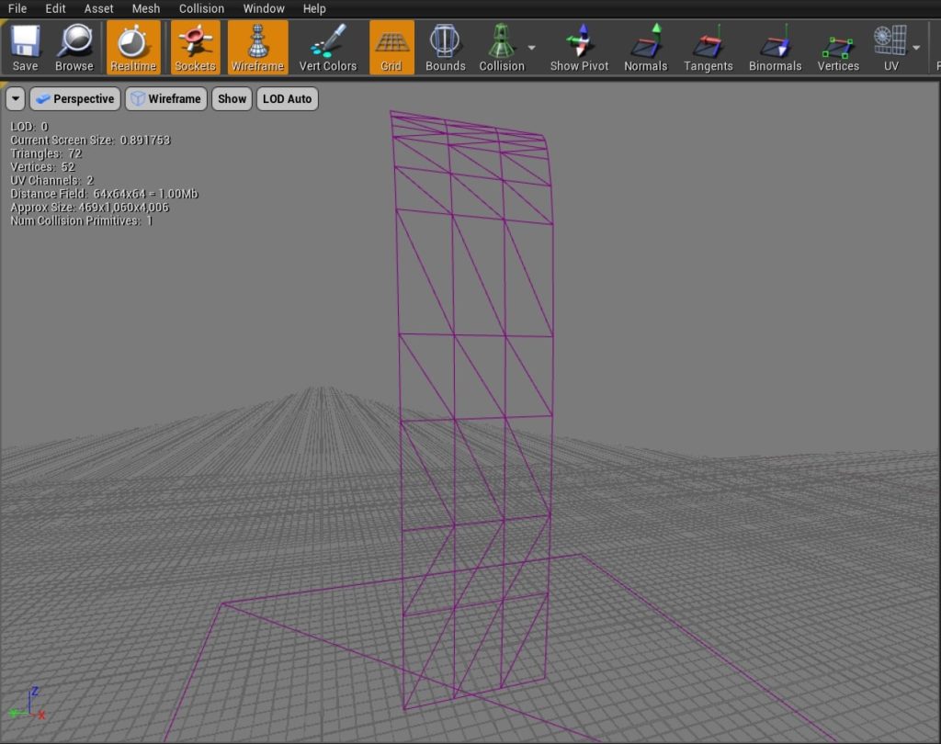
Task: Open the File menu
Action: [17, 8]
